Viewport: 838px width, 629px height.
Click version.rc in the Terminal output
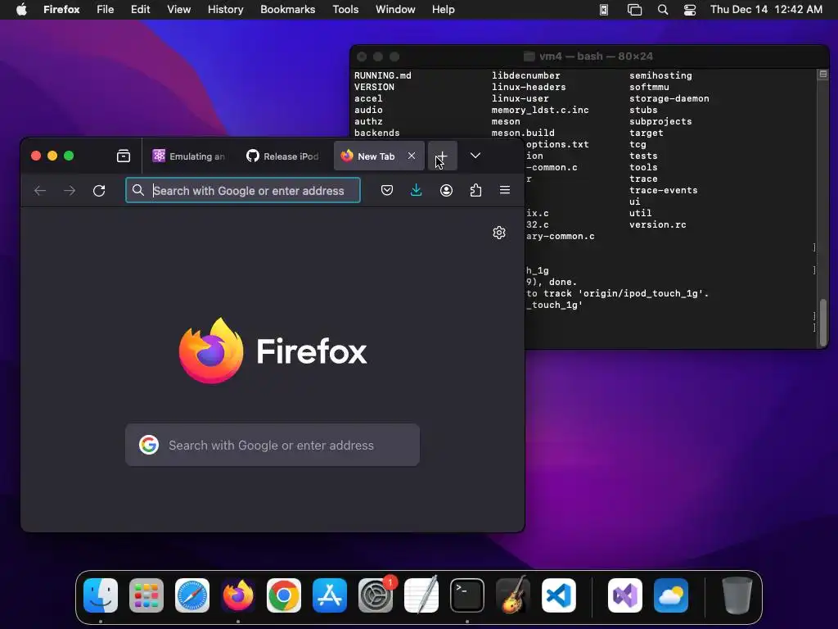point(658,224)
